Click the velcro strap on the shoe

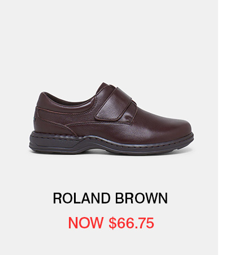115,104
